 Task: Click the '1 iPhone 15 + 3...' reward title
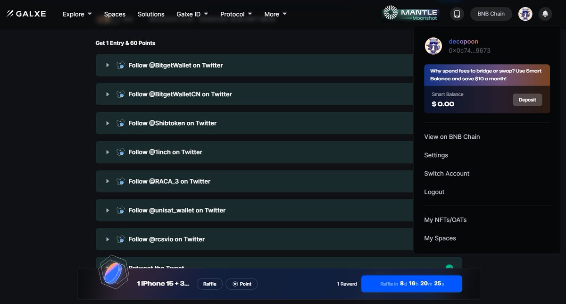[163, 284]
